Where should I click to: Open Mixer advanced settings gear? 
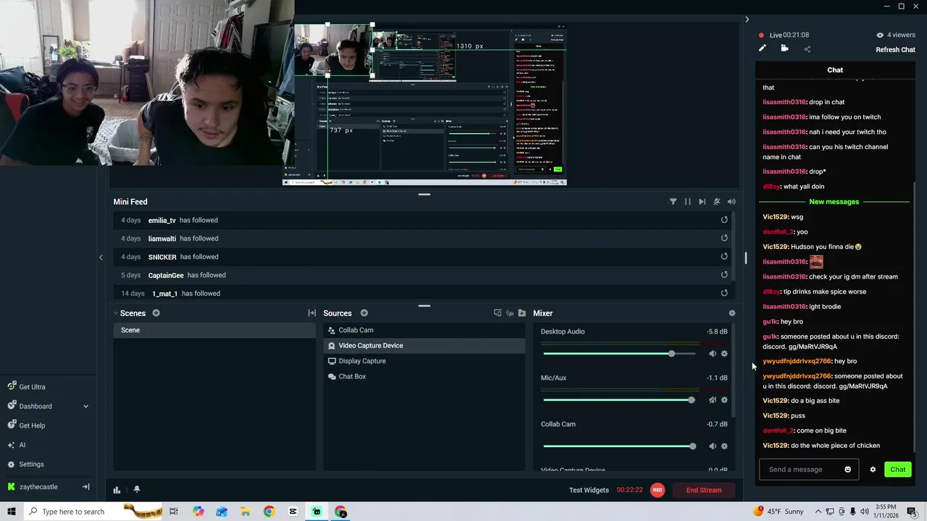pyautogui.click(x=732, y=313)
